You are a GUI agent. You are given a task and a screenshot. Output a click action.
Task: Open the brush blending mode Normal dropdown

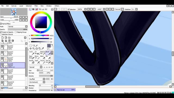41,67
